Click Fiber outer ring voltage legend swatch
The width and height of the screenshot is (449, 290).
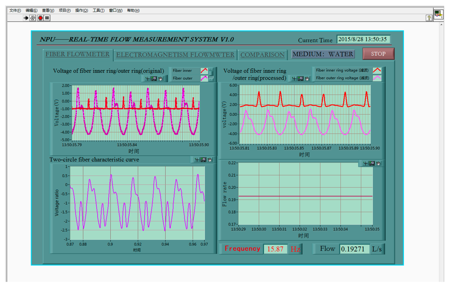(377, 78)
